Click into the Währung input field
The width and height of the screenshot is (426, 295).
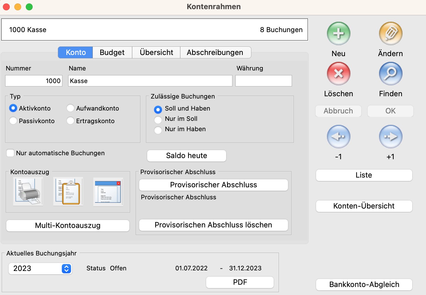(263, 81)
